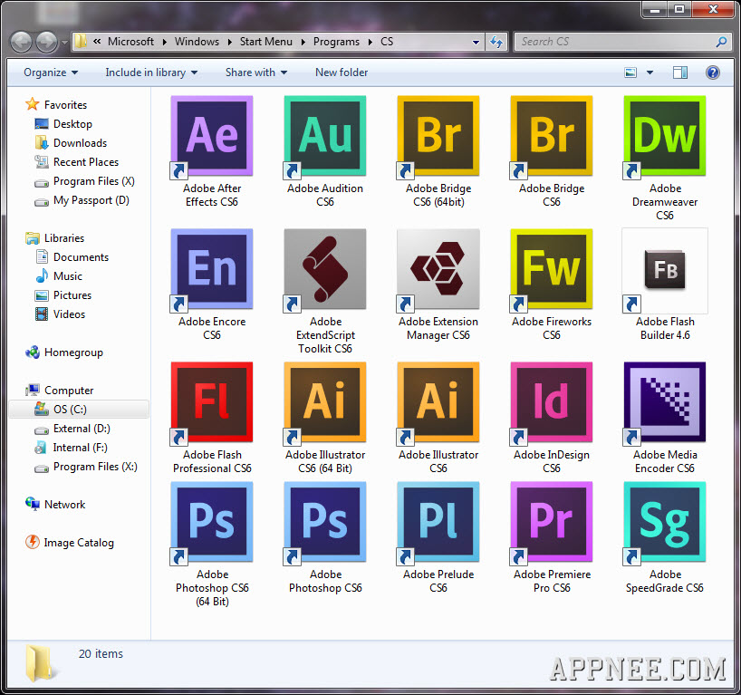This screenshot has height=695, width=741.
Task: Click the Adobe Encore CS6 icon
Action: 212,269
